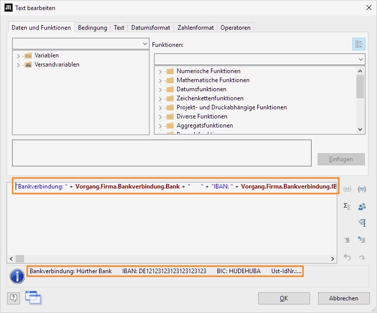Click the indent lines icon
Viewport: 377px width, 313px height.
(x=347, y=240)
